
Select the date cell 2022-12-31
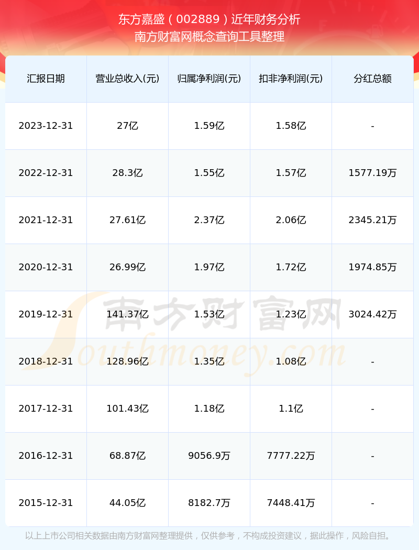[x=46, y=173]
